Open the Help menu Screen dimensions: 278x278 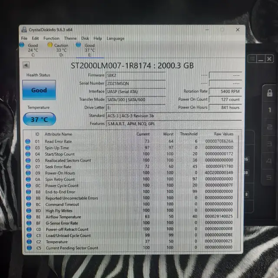98,38
